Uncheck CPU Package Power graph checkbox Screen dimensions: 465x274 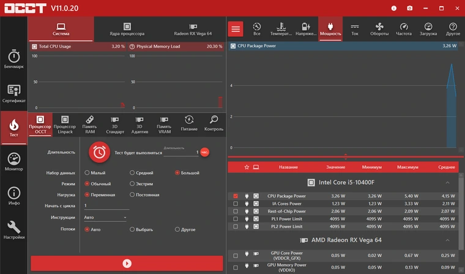tap(236, 196)
